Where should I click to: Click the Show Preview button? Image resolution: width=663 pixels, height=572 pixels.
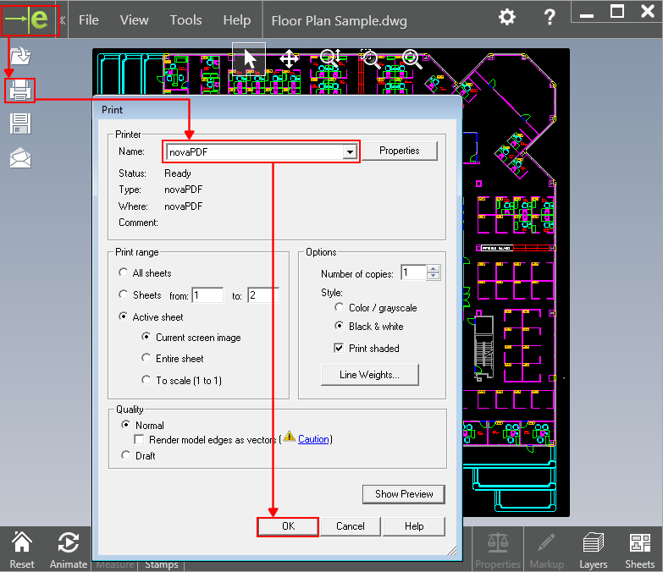(404, 494)
